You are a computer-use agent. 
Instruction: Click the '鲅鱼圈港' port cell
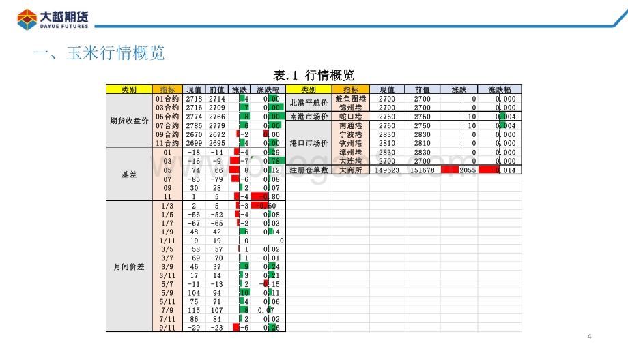tap(351, 99)
